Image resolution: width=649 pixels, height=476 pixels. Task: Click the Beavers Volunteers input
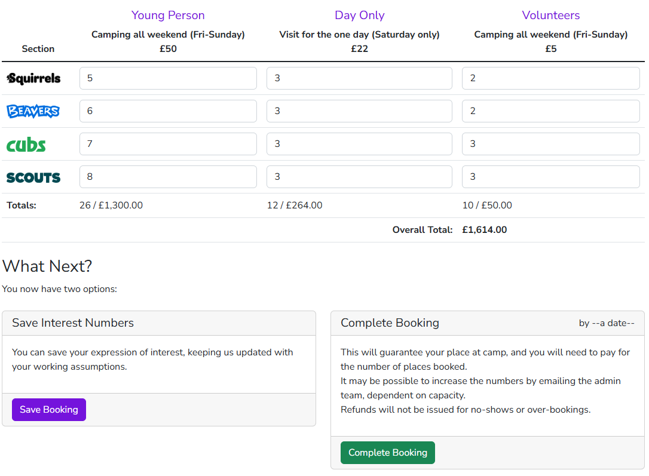[x=550, y=111]
